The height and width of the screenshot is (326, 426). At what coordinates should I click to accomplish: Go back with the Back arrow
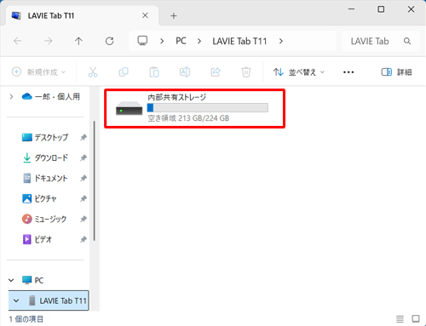coord(18,41)
